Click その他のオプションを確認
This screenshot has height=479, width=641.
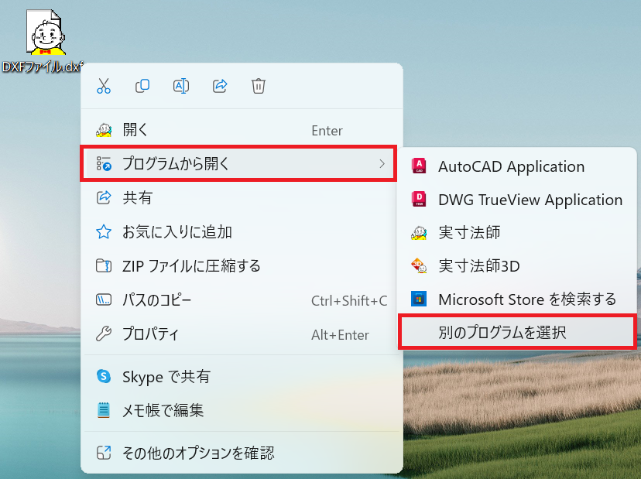[242, 453]
